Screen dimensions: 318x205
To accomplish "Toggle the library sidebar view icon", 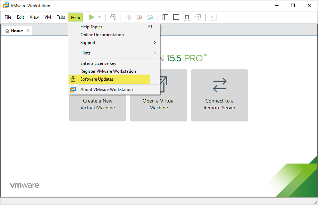I will [x=165, y=17].
